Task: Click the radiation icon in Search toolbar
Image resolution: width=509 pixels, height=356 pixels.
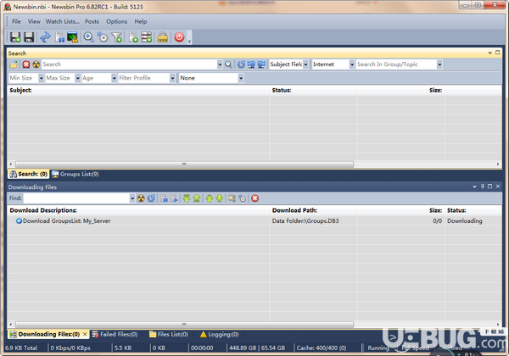Action: pyautogui.click(x=36, y=64)
